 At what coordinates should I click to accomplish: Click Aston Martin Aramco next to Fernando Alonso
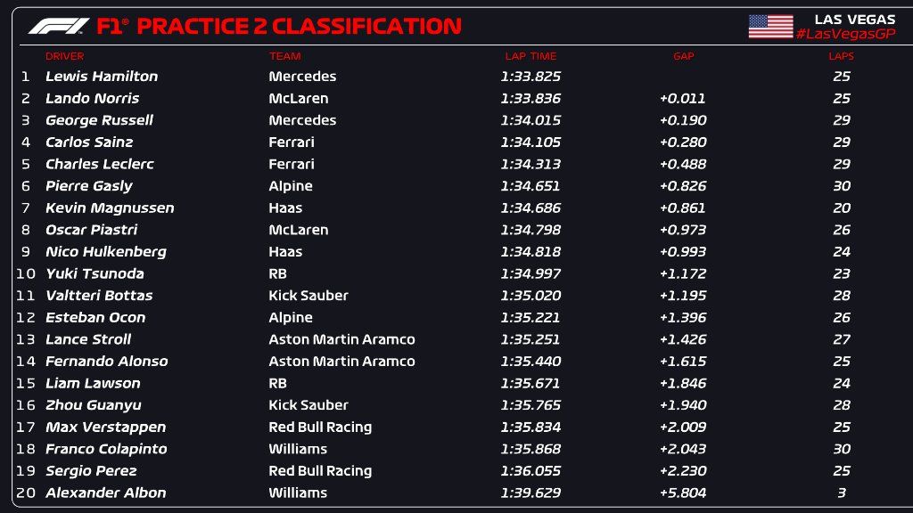coord(341,362)
